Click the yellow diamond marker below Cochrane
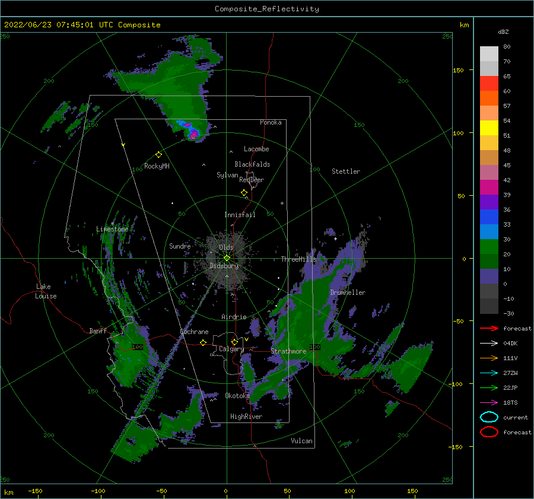The width and height of the screenshot is (534, 499). coord(203,342)
